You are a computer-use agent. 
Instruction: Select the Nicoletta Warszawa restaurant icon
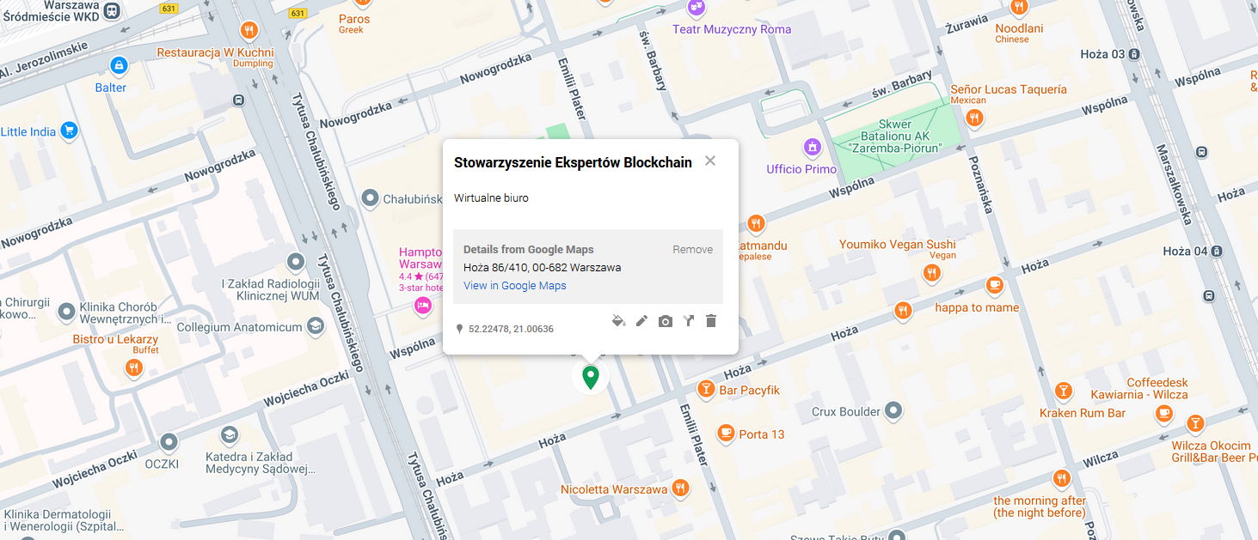[680, 488]
